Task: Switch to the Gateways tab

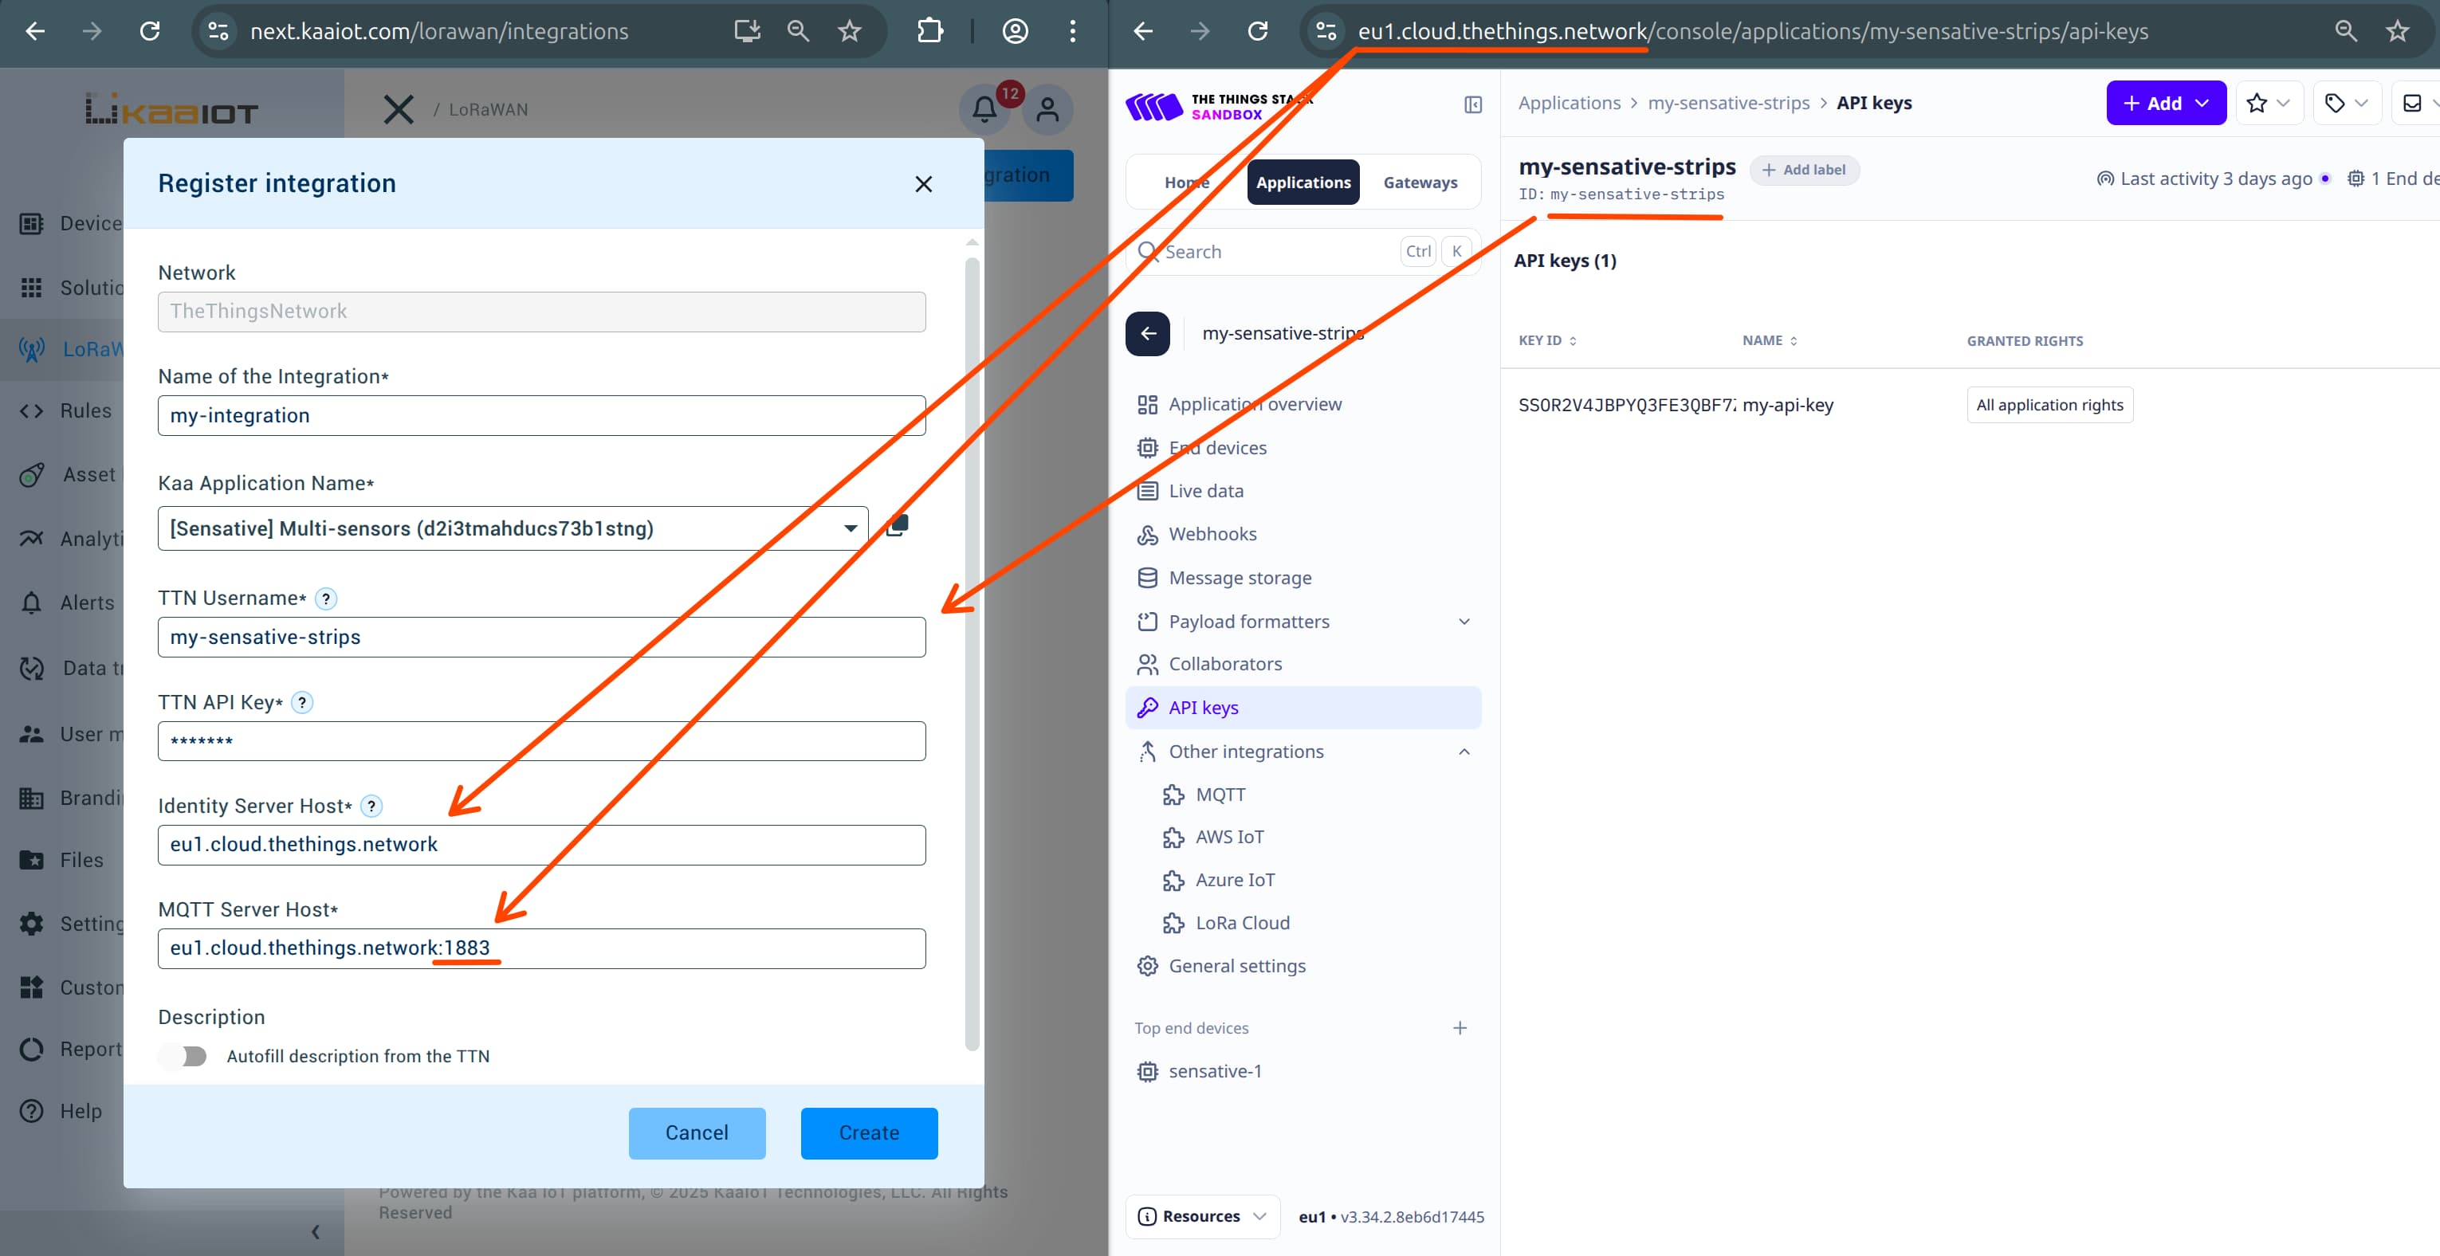Action: pos(1419,183)
